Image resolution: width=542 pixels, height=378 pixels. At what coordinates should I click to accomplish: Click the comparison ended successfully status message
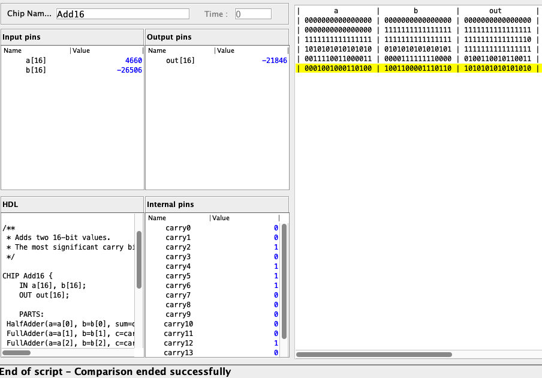pyautogui.click(x=116, y=371)
